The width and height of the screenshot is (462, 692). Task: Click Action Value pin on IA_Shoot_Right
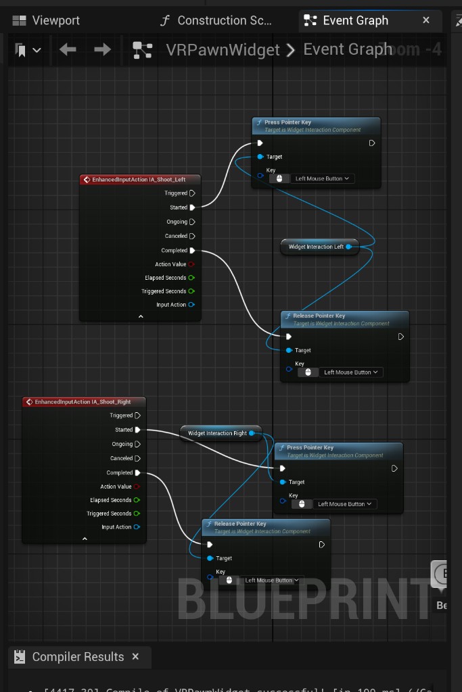tap(137, 487)
